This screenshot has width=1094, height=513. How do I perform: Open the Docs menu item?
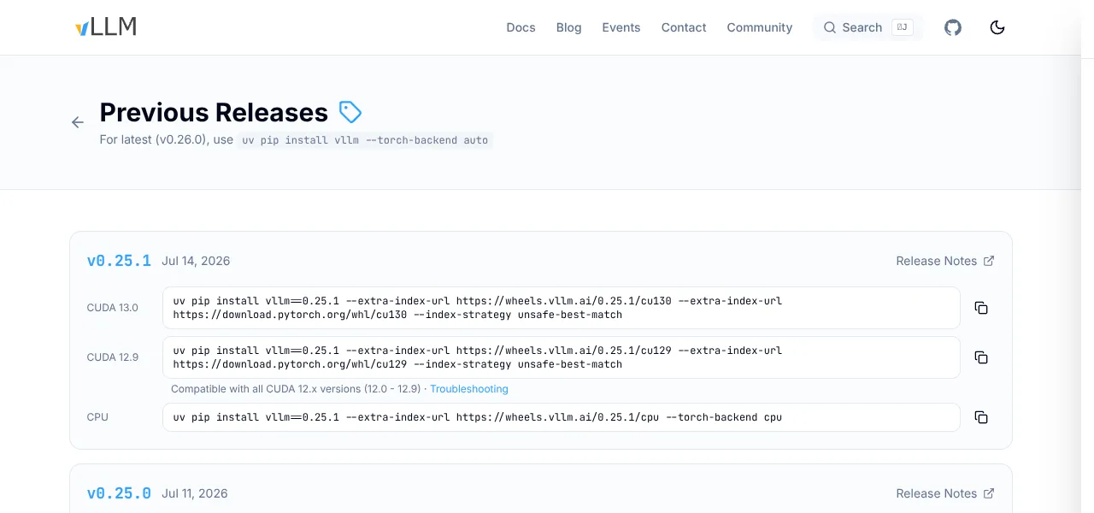[x=521, y=27]
